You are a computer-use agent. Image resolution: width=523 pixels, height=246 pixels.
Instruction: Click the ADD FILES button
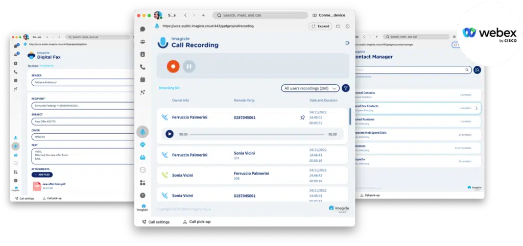tap(42, 175)
